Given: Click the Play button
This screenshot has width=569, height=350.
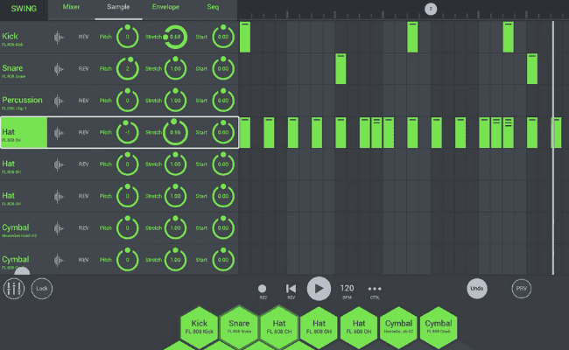Looking at the screenshot, I should [x=319, y=289].
